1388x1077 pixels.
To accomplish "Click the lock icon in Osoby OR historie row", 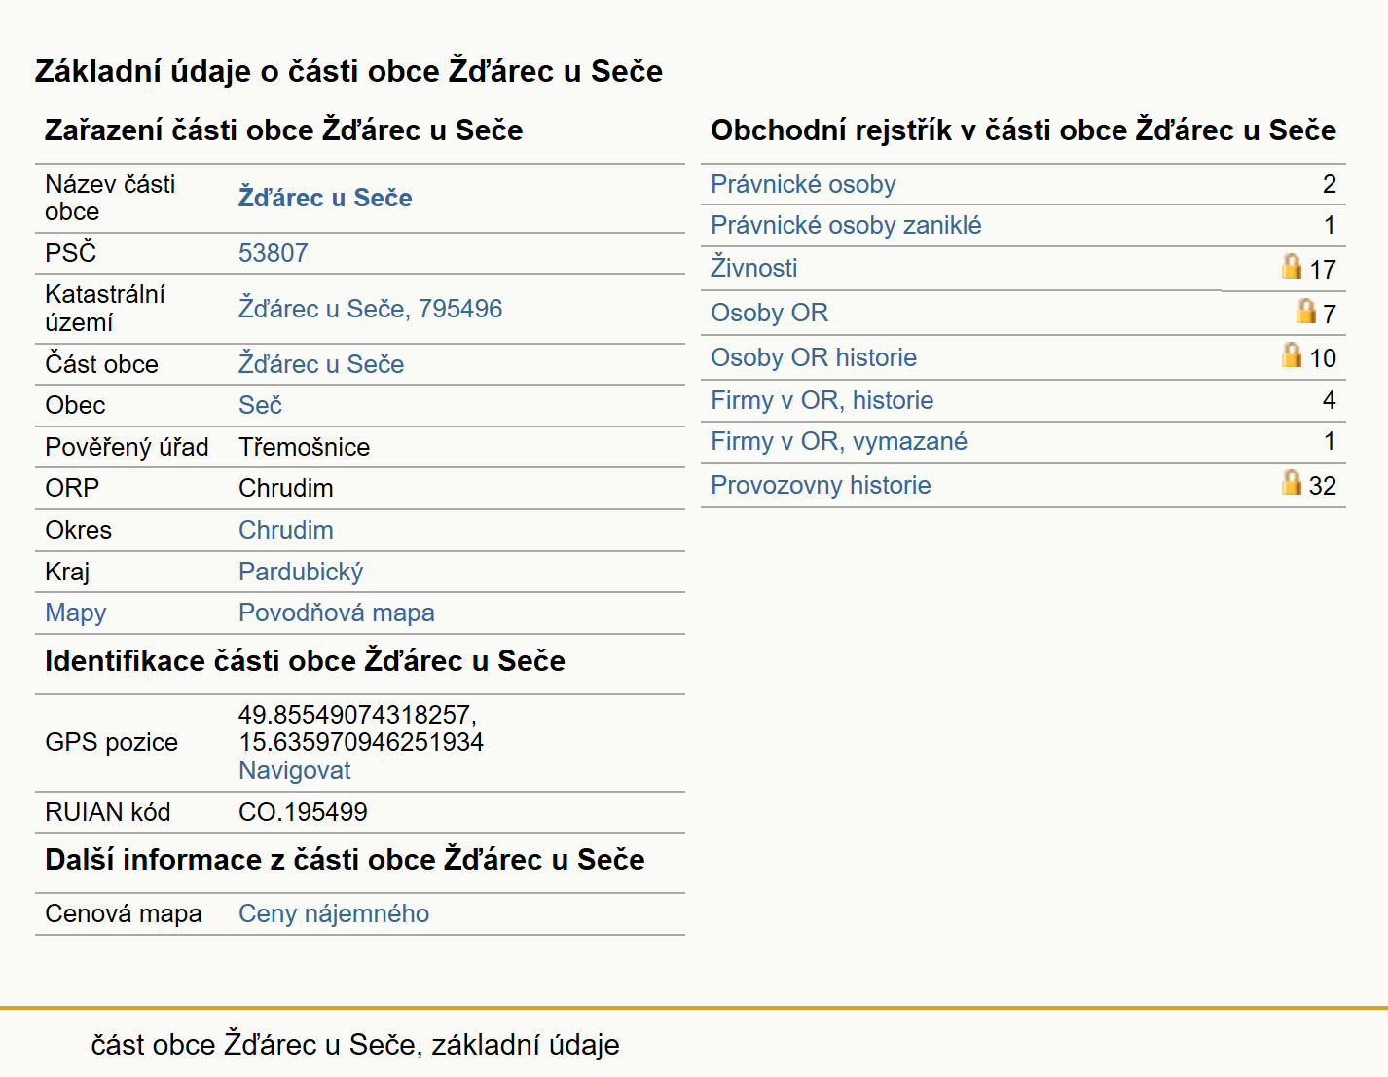I will [x=1292, y=354].
